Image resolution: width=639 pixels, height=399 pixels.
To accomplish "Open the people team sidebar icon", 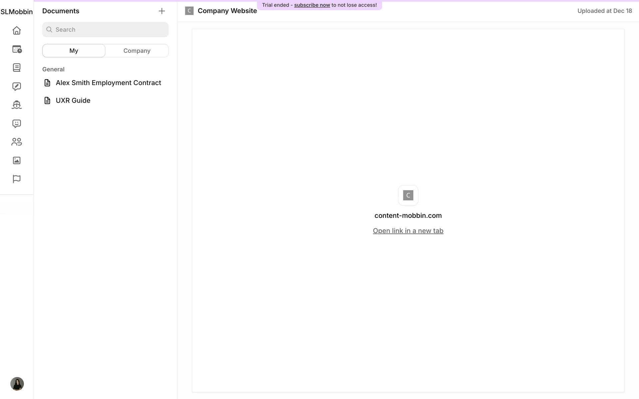I will coord(17,142).
